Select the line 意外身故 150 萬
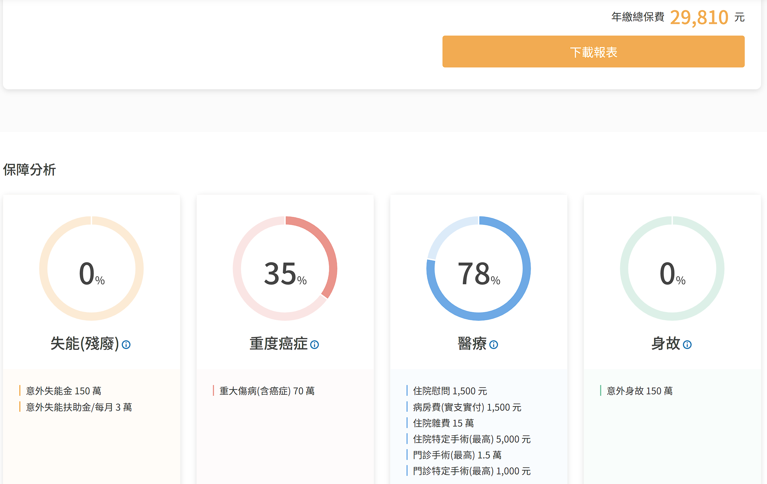 [x=640, y=391]
